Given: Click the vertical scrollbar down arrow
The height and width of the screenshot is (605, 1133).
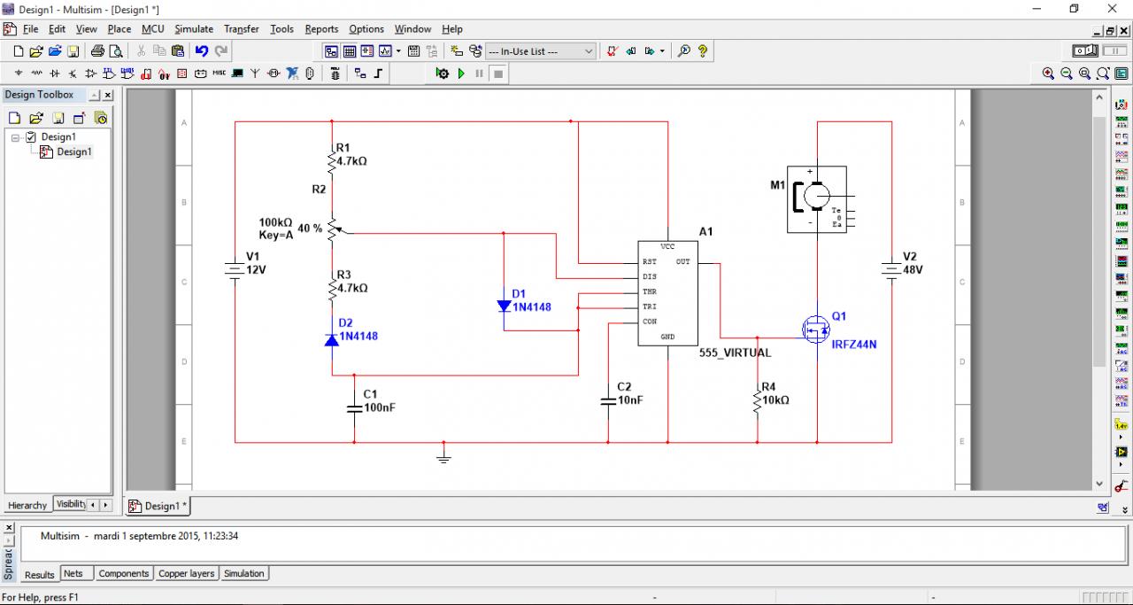Looking at the screenshot, I should tap(1100, 484).
